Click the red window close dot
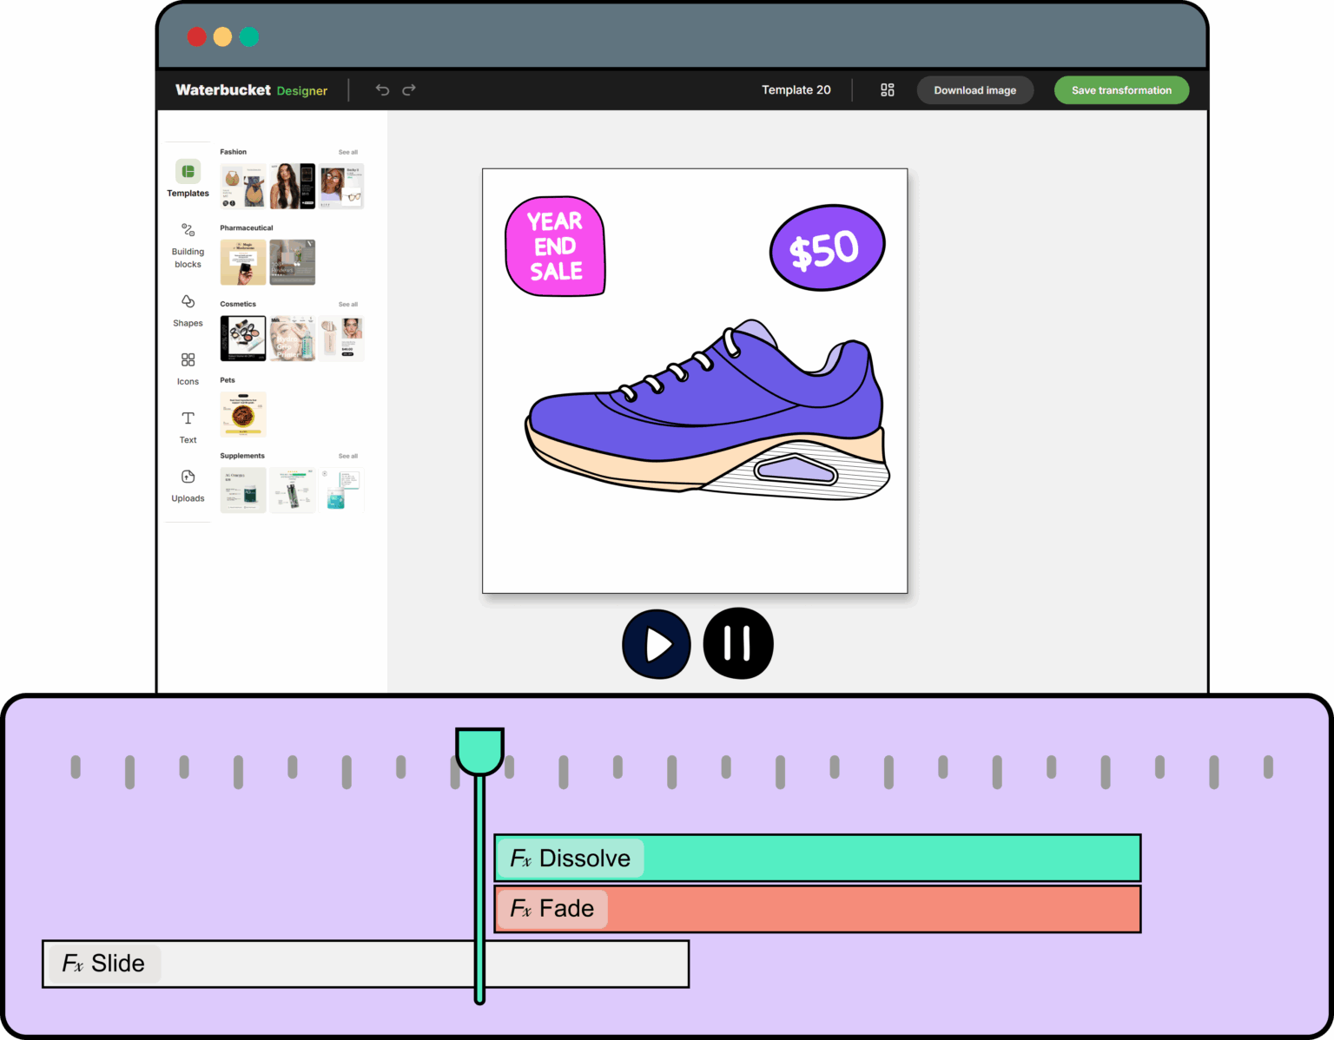 pos(196,36)
